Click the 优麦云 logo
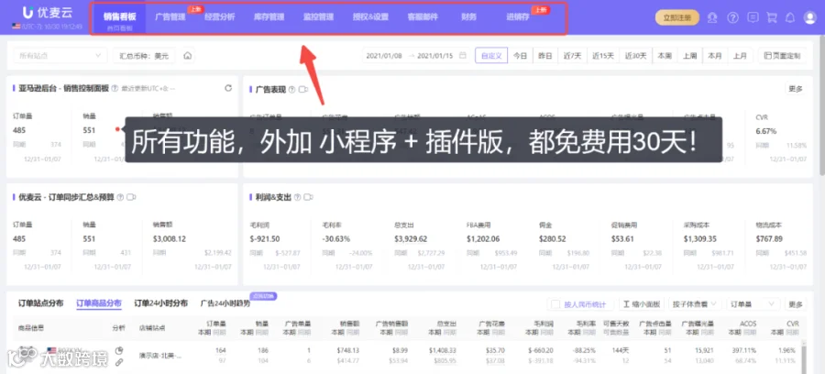This screenshot has width=825, height=374. pos(49,13)
